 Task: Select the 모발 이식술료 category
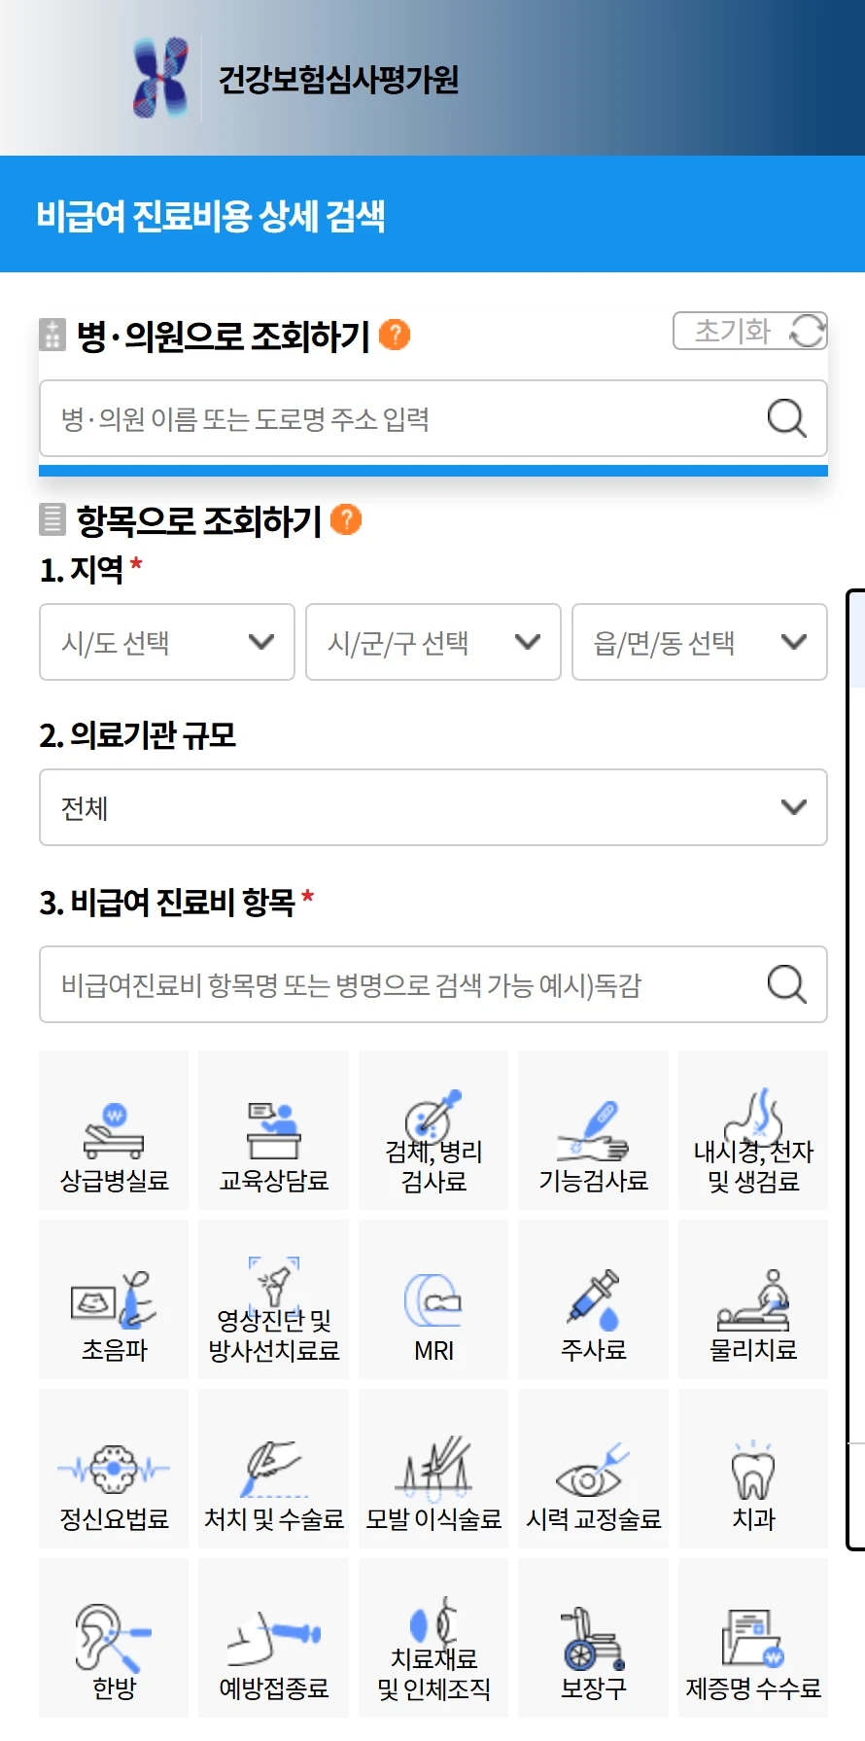[433, 1469]
